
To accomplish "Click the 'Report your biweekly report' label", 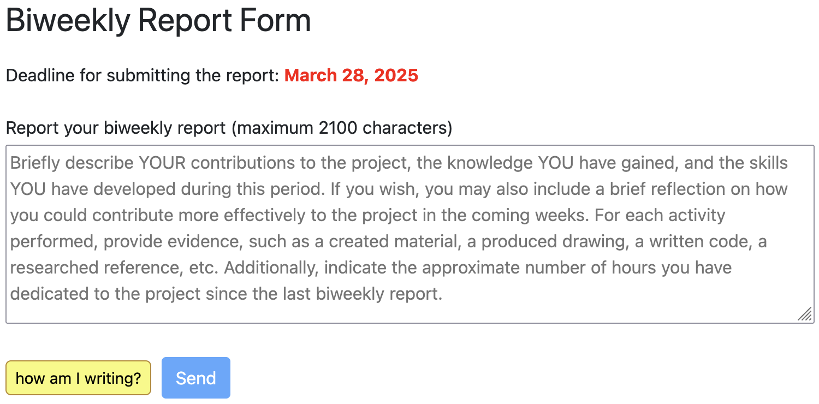I will pyautogui.click(x=115, y=128).
